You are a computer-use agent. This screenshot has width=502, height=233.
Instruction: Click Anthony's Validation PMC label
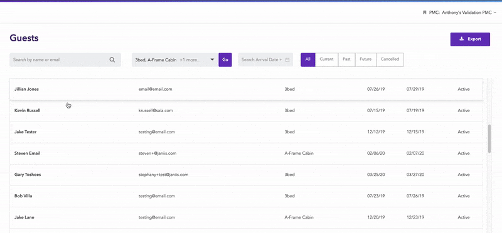point(466,13)
